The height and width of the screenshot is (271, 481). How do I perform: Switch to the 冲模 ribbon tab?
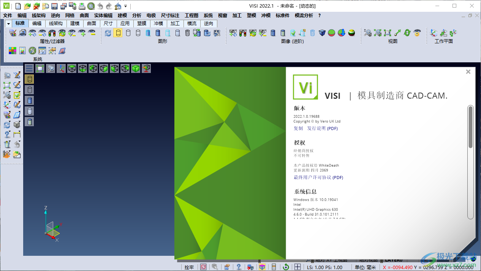pyautogui.click(x=158, y=23)
